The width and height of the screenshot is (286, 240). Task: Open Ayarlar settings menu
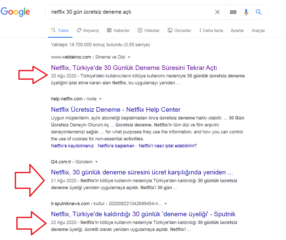pyautogui.click(x=237, y=30)
